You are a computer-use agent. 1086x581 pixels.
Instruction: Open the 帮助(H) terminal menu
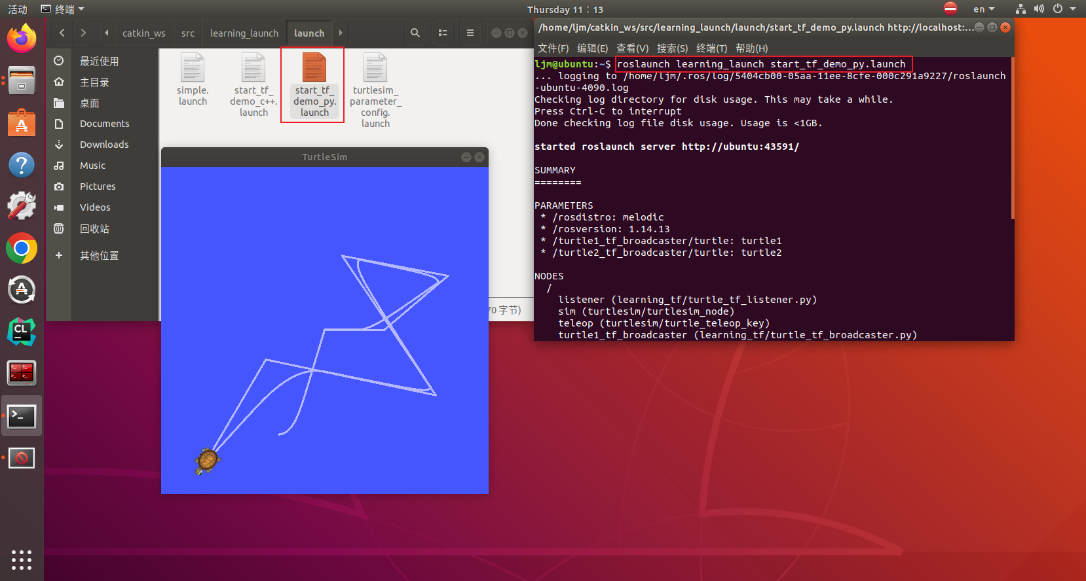coord(752,48)
